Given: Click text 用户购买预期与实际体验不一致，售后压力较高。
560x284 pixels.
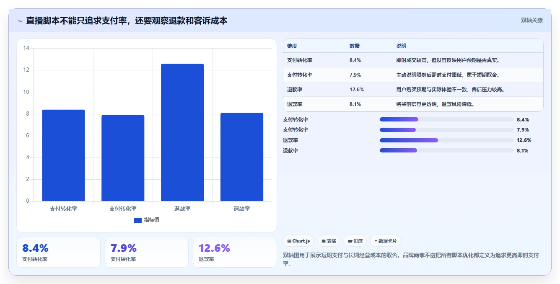Looking at the screenshot, I should (451, 90).
